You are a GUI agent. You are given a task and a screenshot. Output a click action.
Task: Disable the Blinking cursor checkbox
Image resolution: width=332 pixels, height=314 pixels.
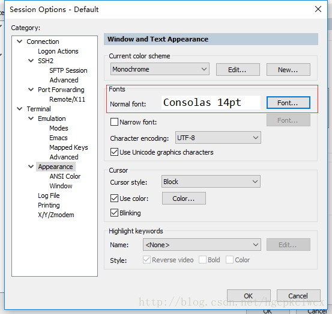click(114, 213)
